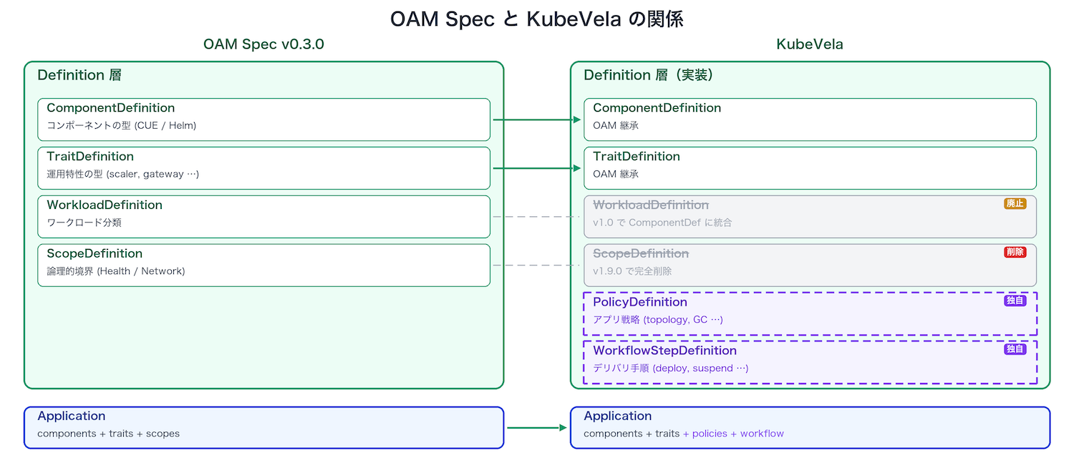Select the dashed WorkflowStepDefinition box
The height and width of the screenshot is (463, 1074).
810,362
